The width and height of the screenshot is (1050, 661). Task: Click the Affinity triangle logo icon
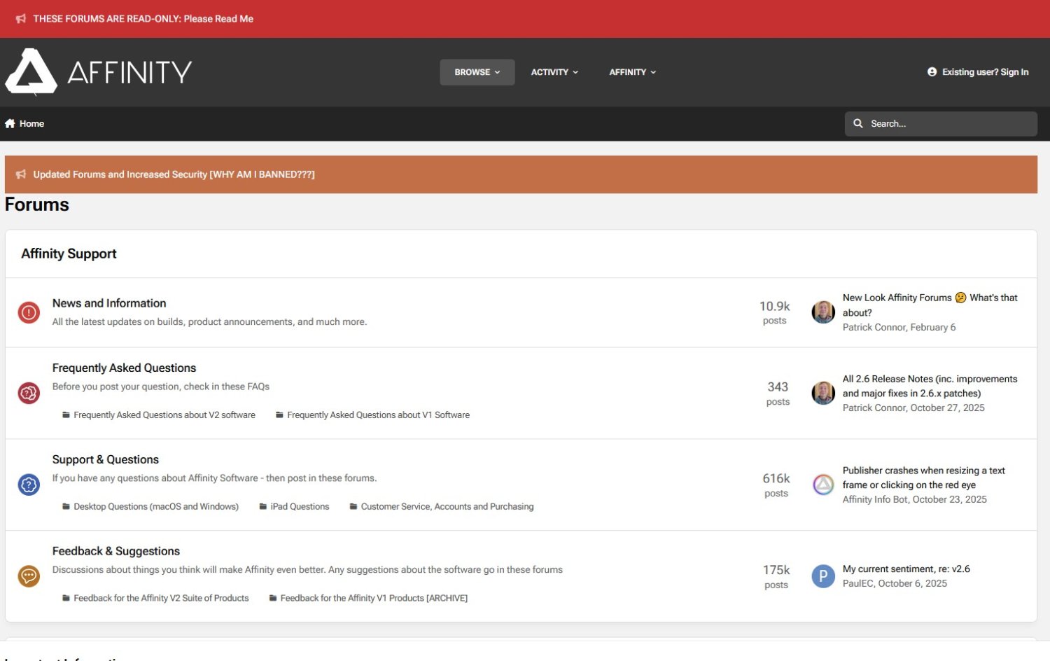tap(31, 71)
